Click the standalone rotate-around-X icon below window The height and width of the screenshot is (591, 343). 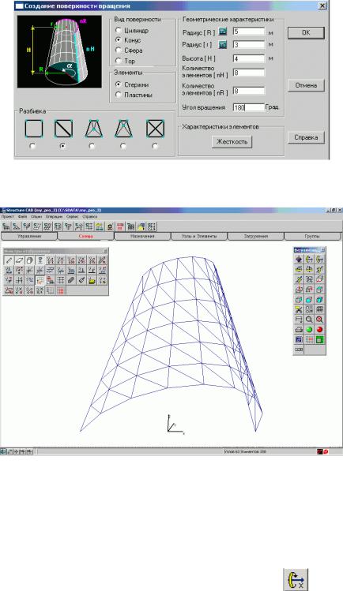point(296,580)
